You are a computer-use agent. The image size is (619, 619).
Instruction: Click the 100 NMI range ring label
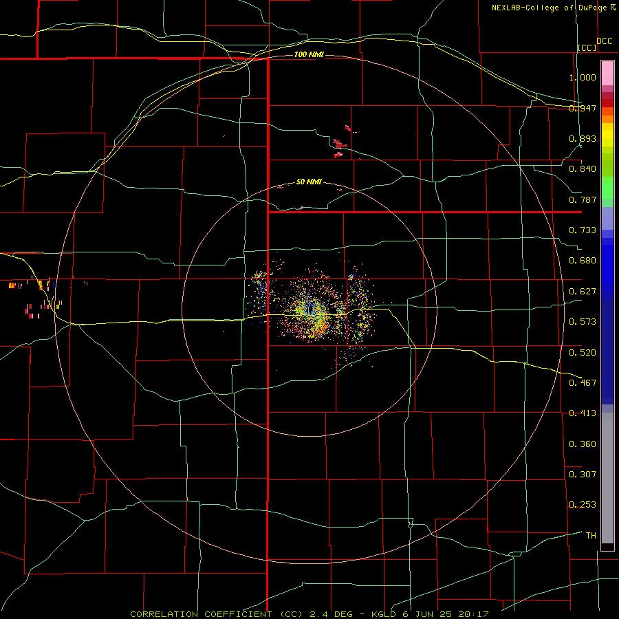coord(309,54)
